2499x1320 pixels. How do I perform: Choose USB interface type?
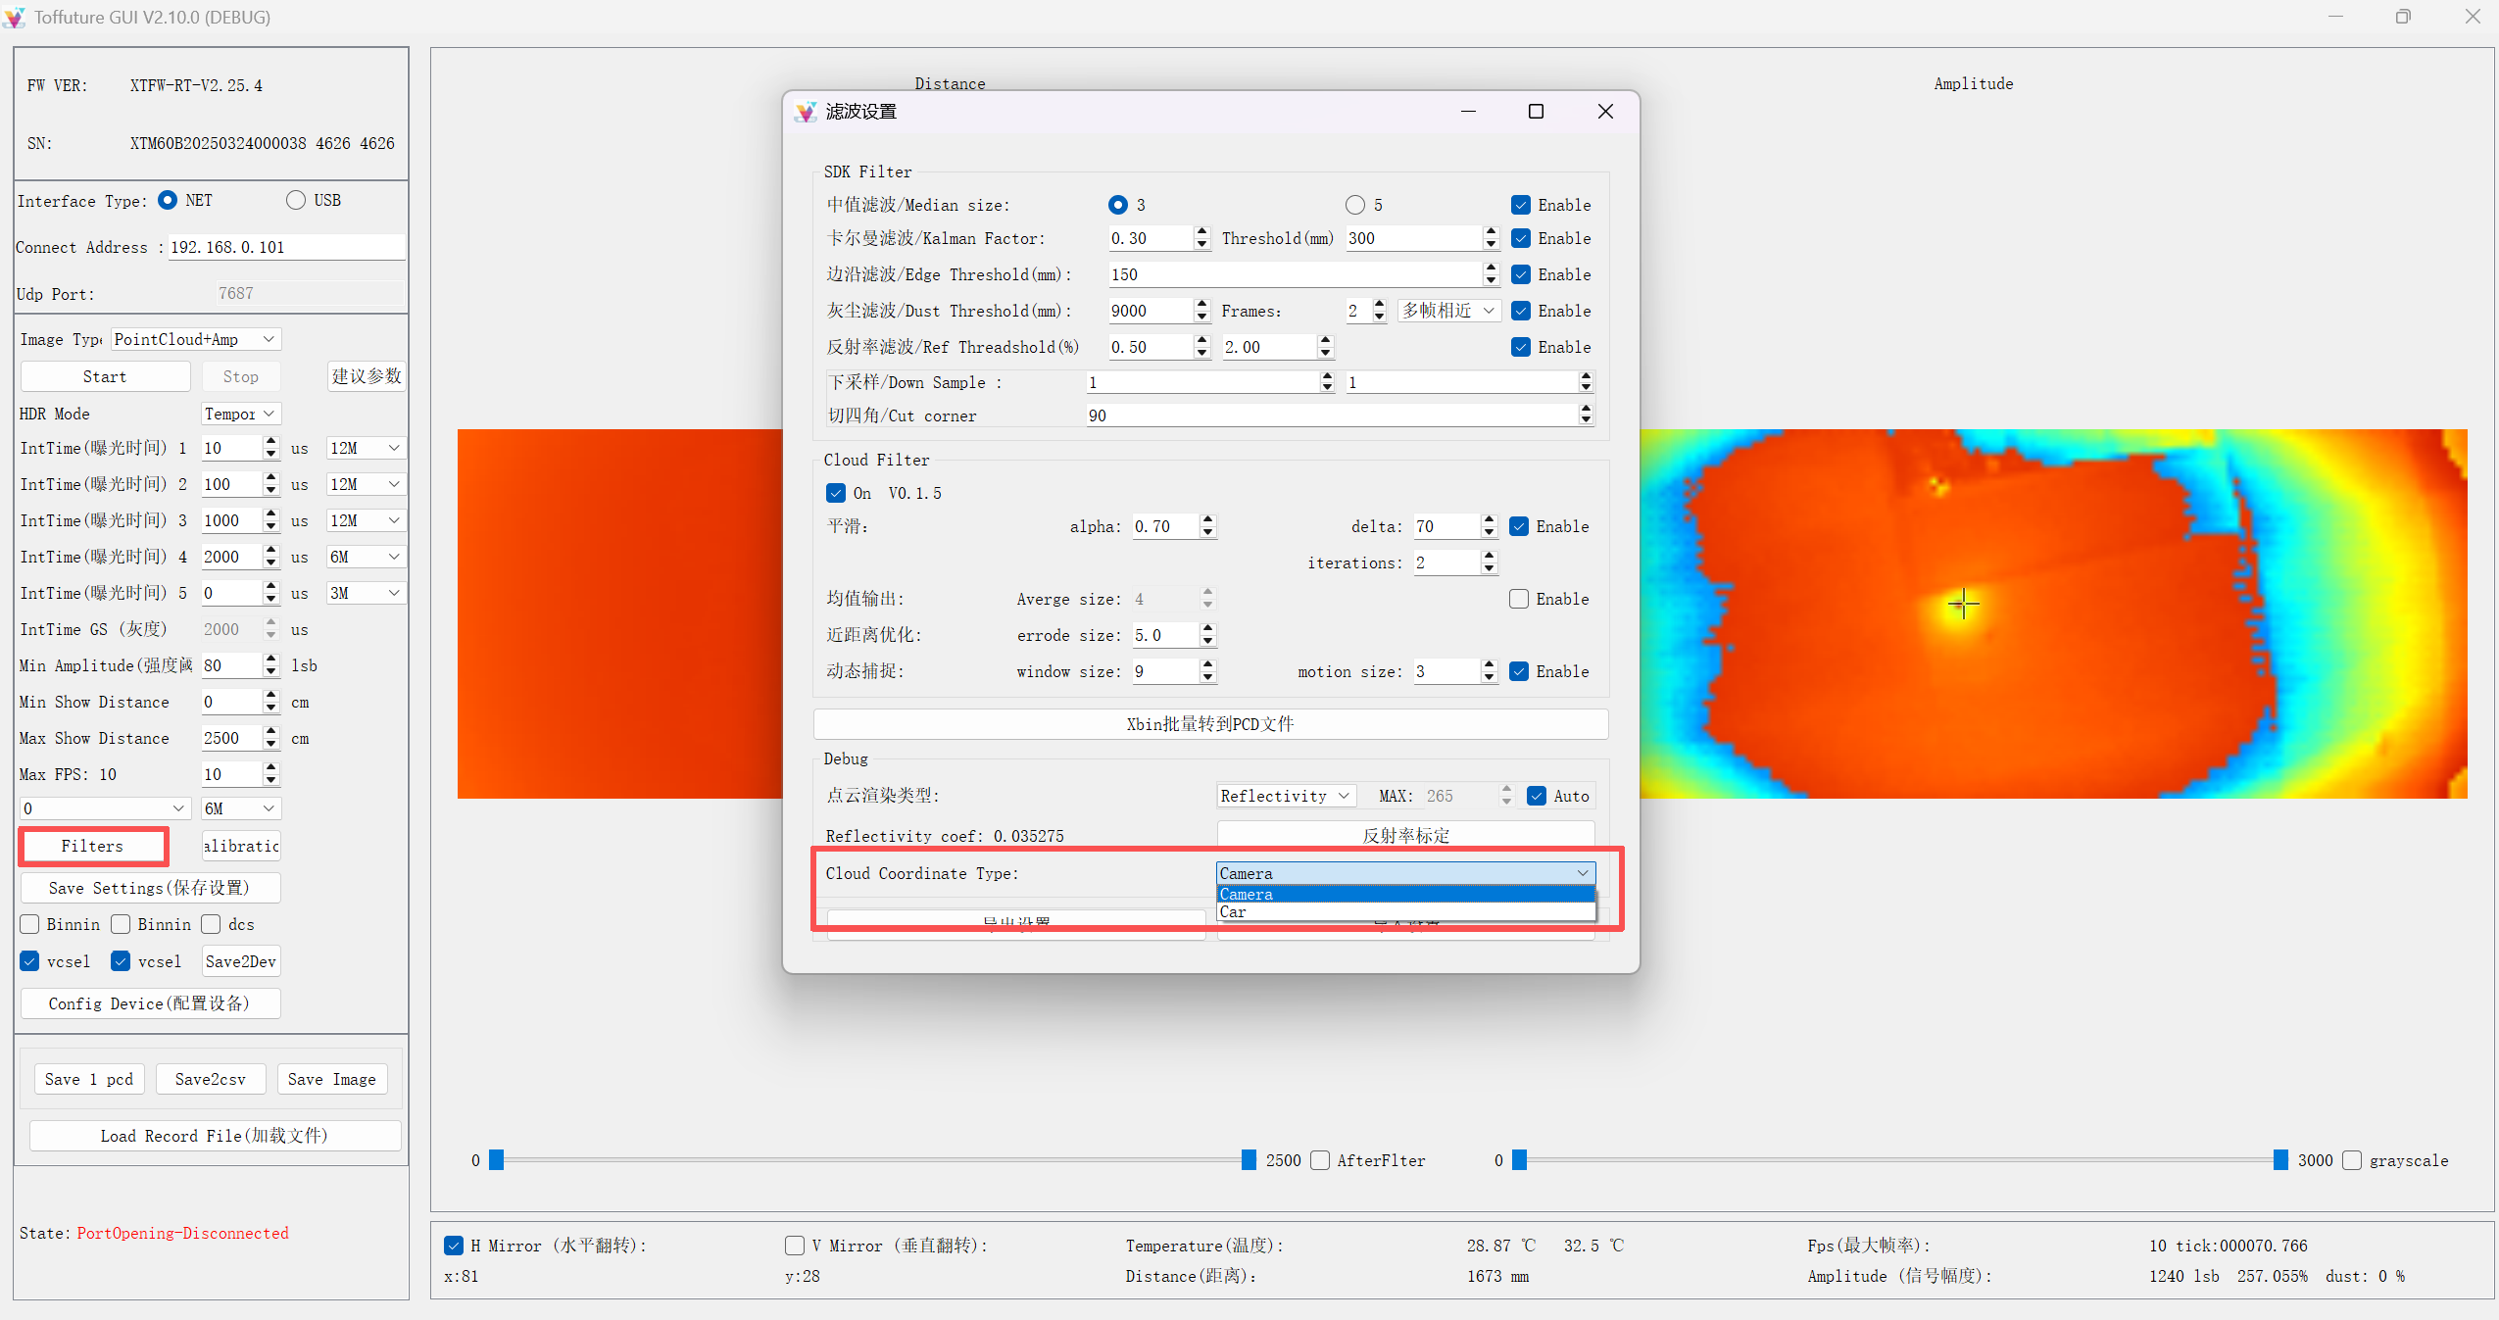pos(296,200)
